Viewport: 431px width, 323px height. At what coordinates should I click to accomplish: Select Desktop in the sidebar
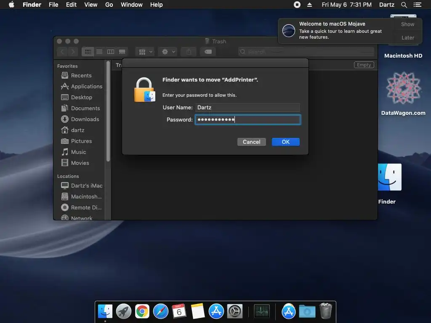coord(77,97)
